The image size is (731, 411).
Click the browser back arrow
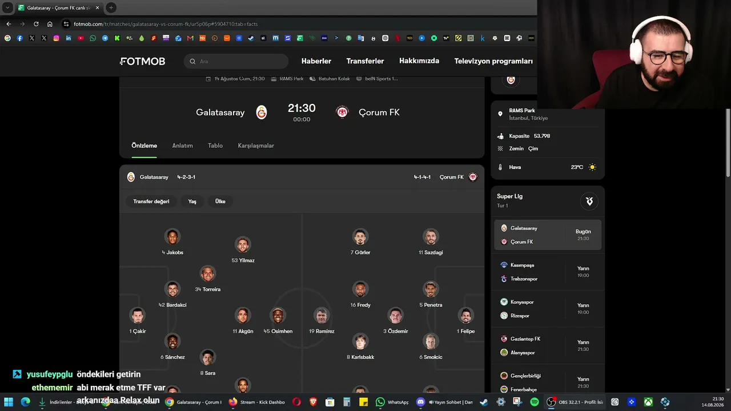pyautogui.click(x=9, y=24)
